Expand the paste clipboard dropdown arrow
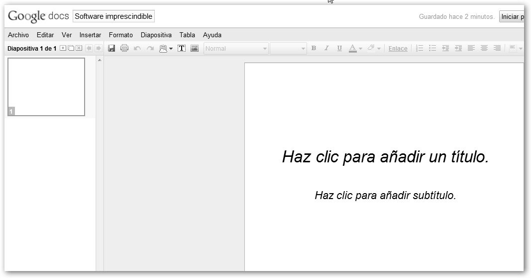Screen dimensions: 531x278 coord(171,49)
